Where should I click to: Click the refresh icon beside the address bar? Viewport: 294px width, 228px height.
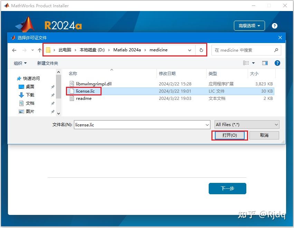click(x=201, y=50)
